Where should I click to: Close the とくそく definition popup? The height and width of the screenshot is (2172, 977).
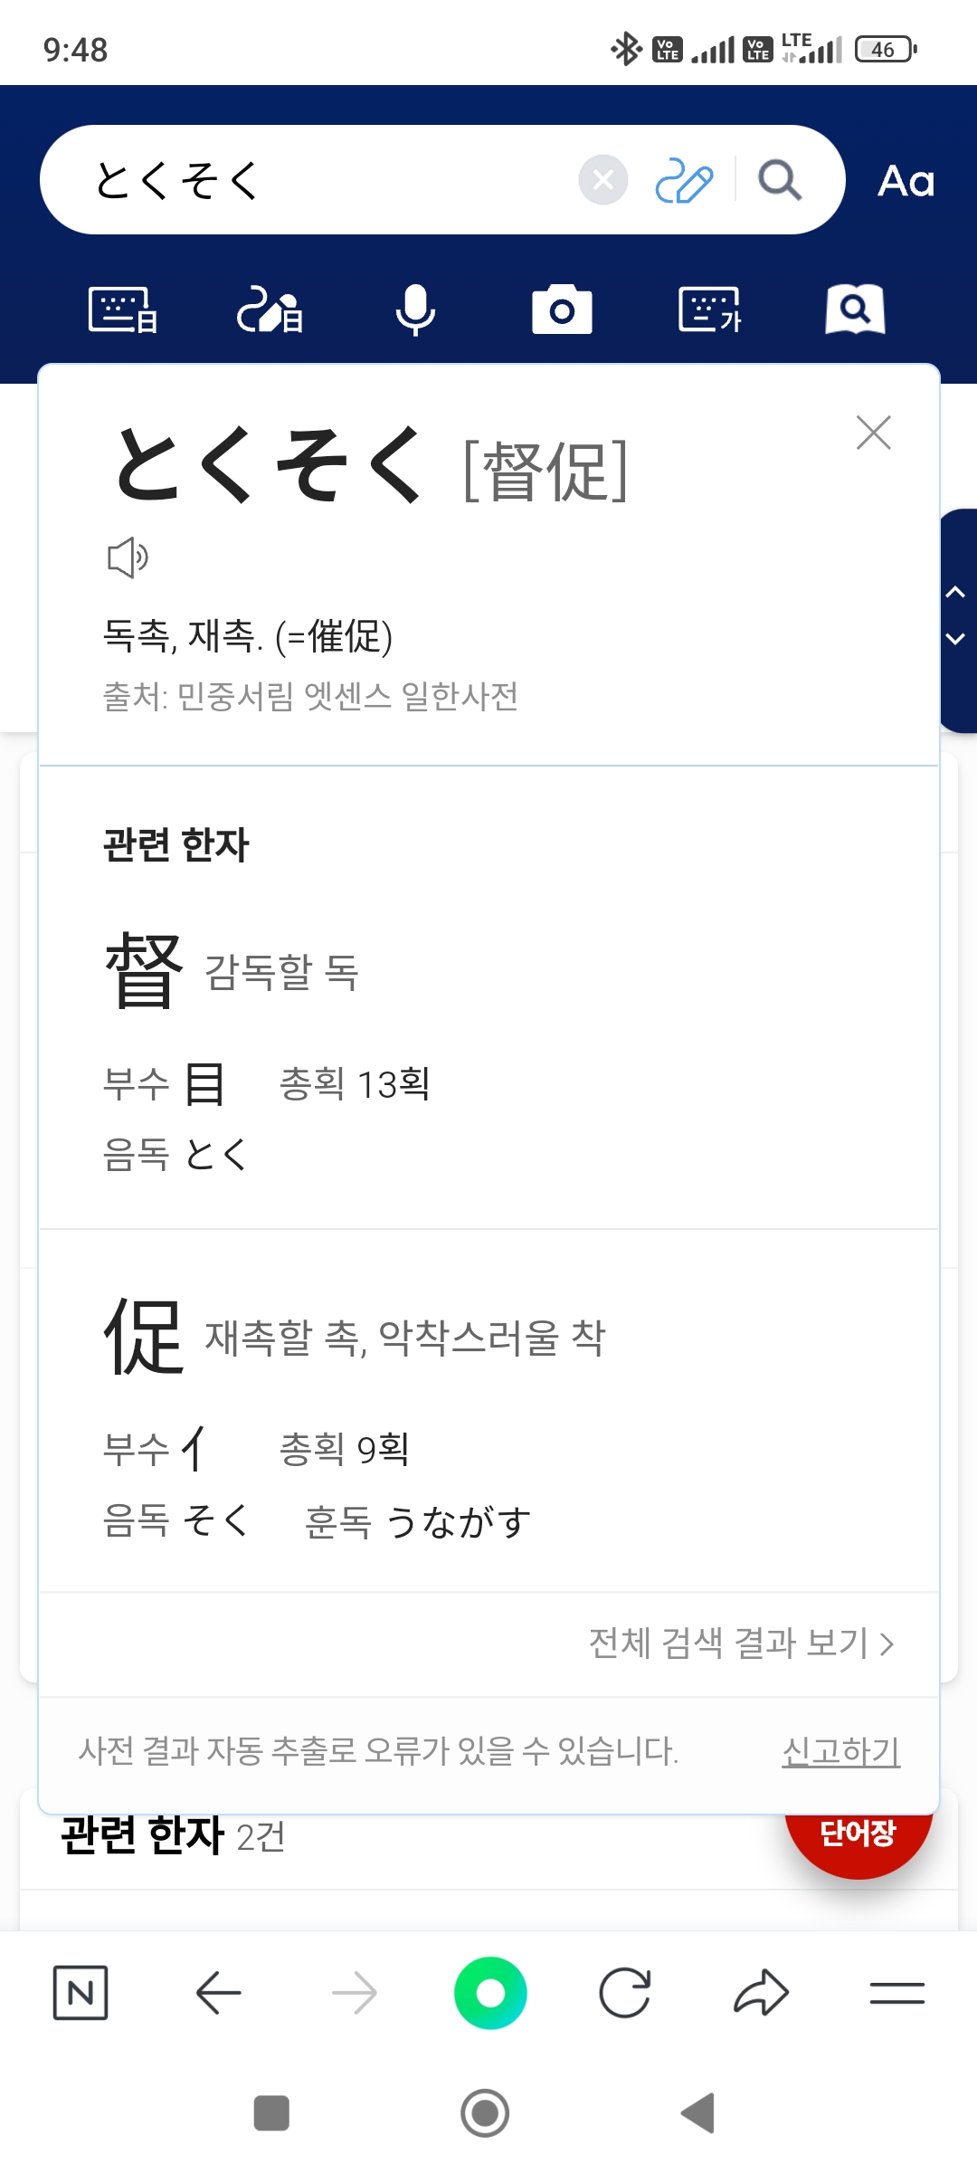coord(874,433)
